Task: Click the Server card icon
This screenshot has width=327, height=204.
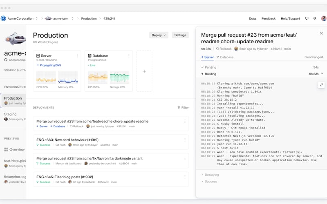Action: point(38,56)
